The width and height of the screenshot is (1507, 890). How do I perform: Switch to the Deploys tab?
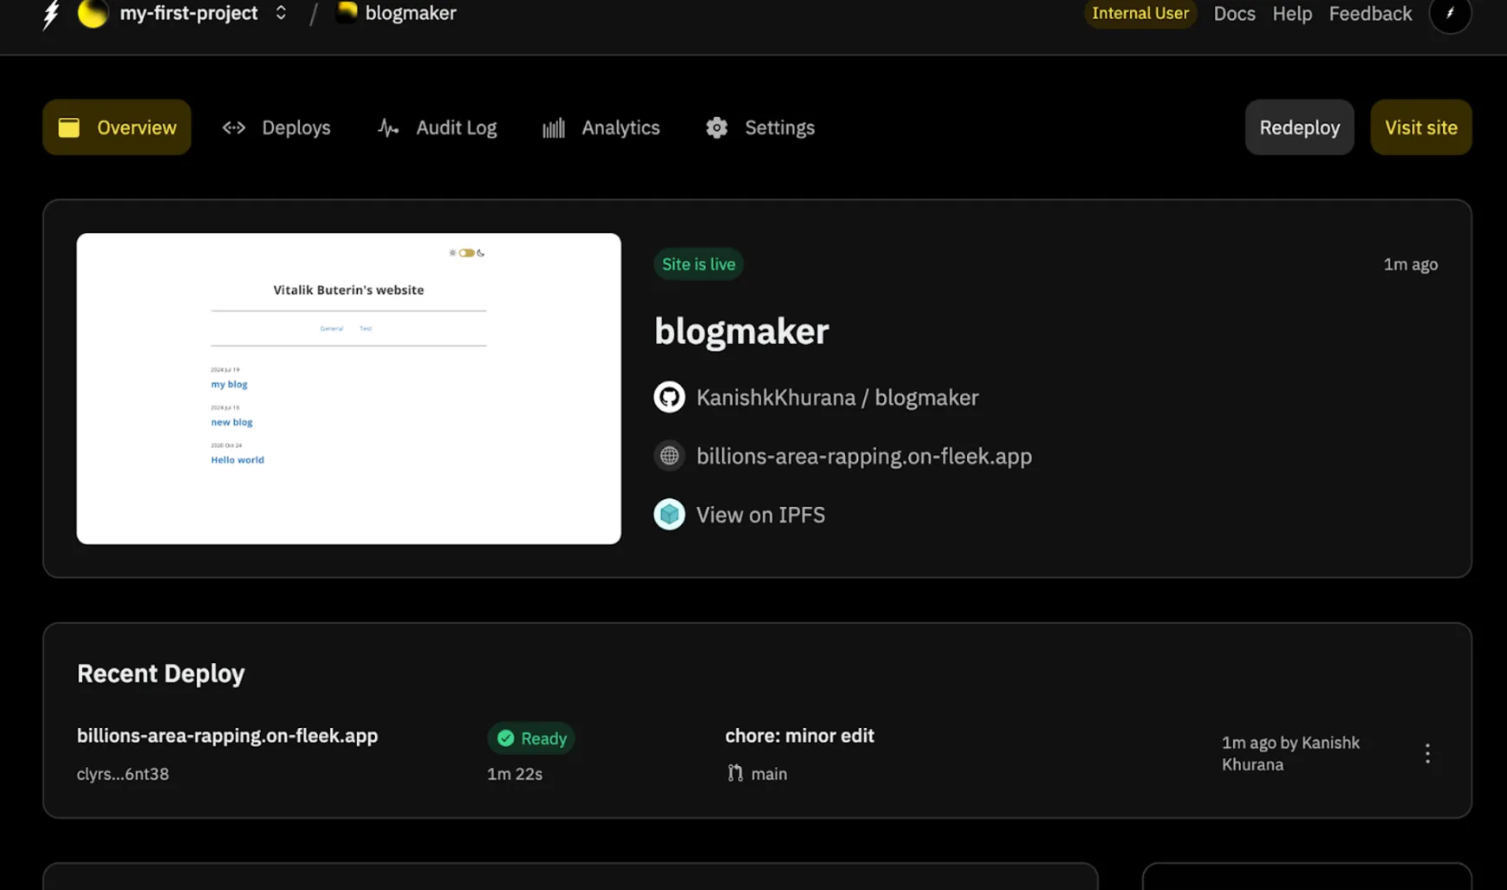pyautogui.click(x=276, y=127)
